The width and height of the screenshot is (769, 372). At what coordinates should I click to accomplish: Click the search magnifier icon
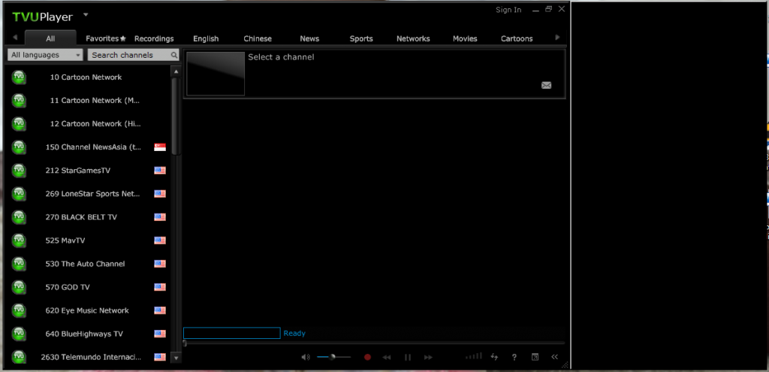[174, 56]
